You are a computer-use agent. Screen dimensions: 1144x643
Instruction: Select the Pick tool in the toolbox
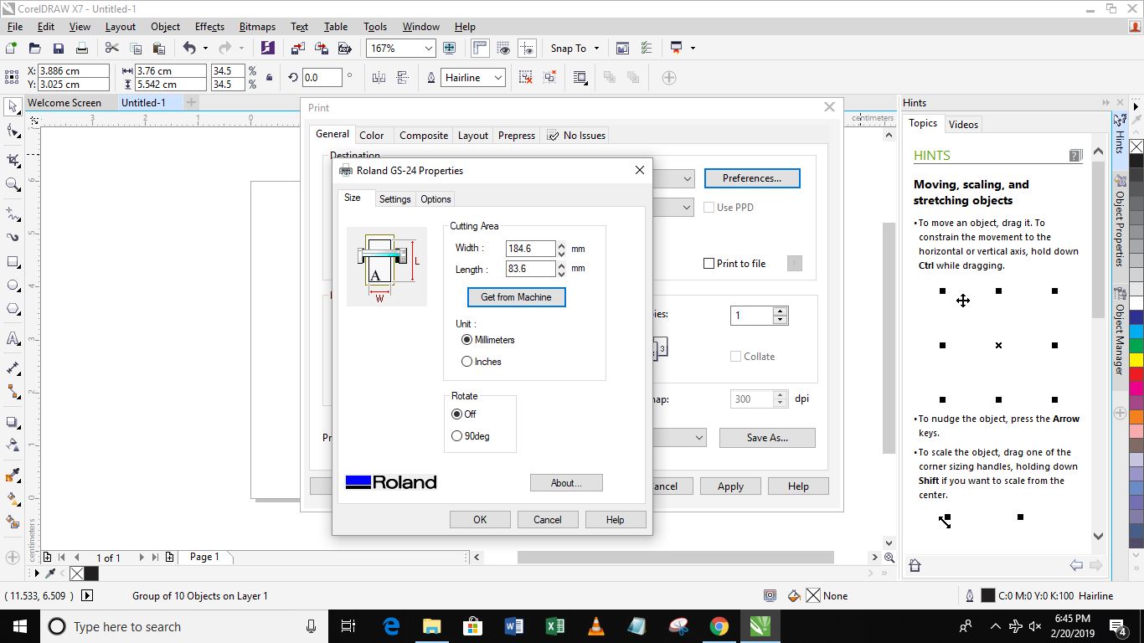click(x=13, y=107)
